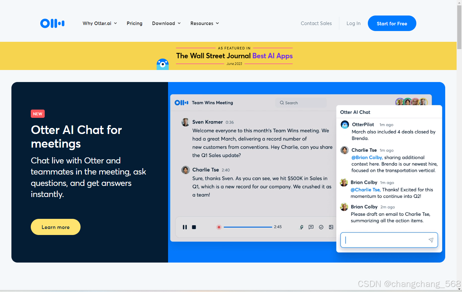Click the recording progress slider
The image size is (462, 292).
(248, 227)
